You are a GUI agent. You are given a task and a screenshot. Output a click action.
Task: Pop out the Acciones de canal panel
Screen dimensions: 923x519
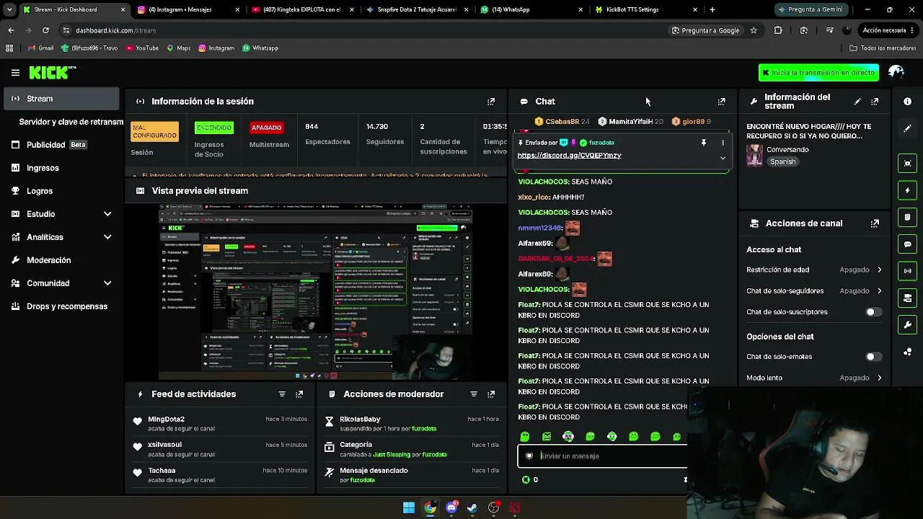click(875, 223)
